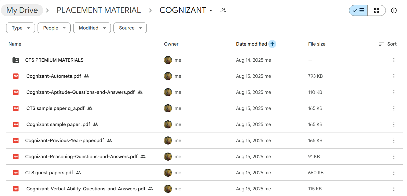Click shared people icon beside COGNIZANT title
The height and width of the screenshot is (196, 407).
(223, 10)
